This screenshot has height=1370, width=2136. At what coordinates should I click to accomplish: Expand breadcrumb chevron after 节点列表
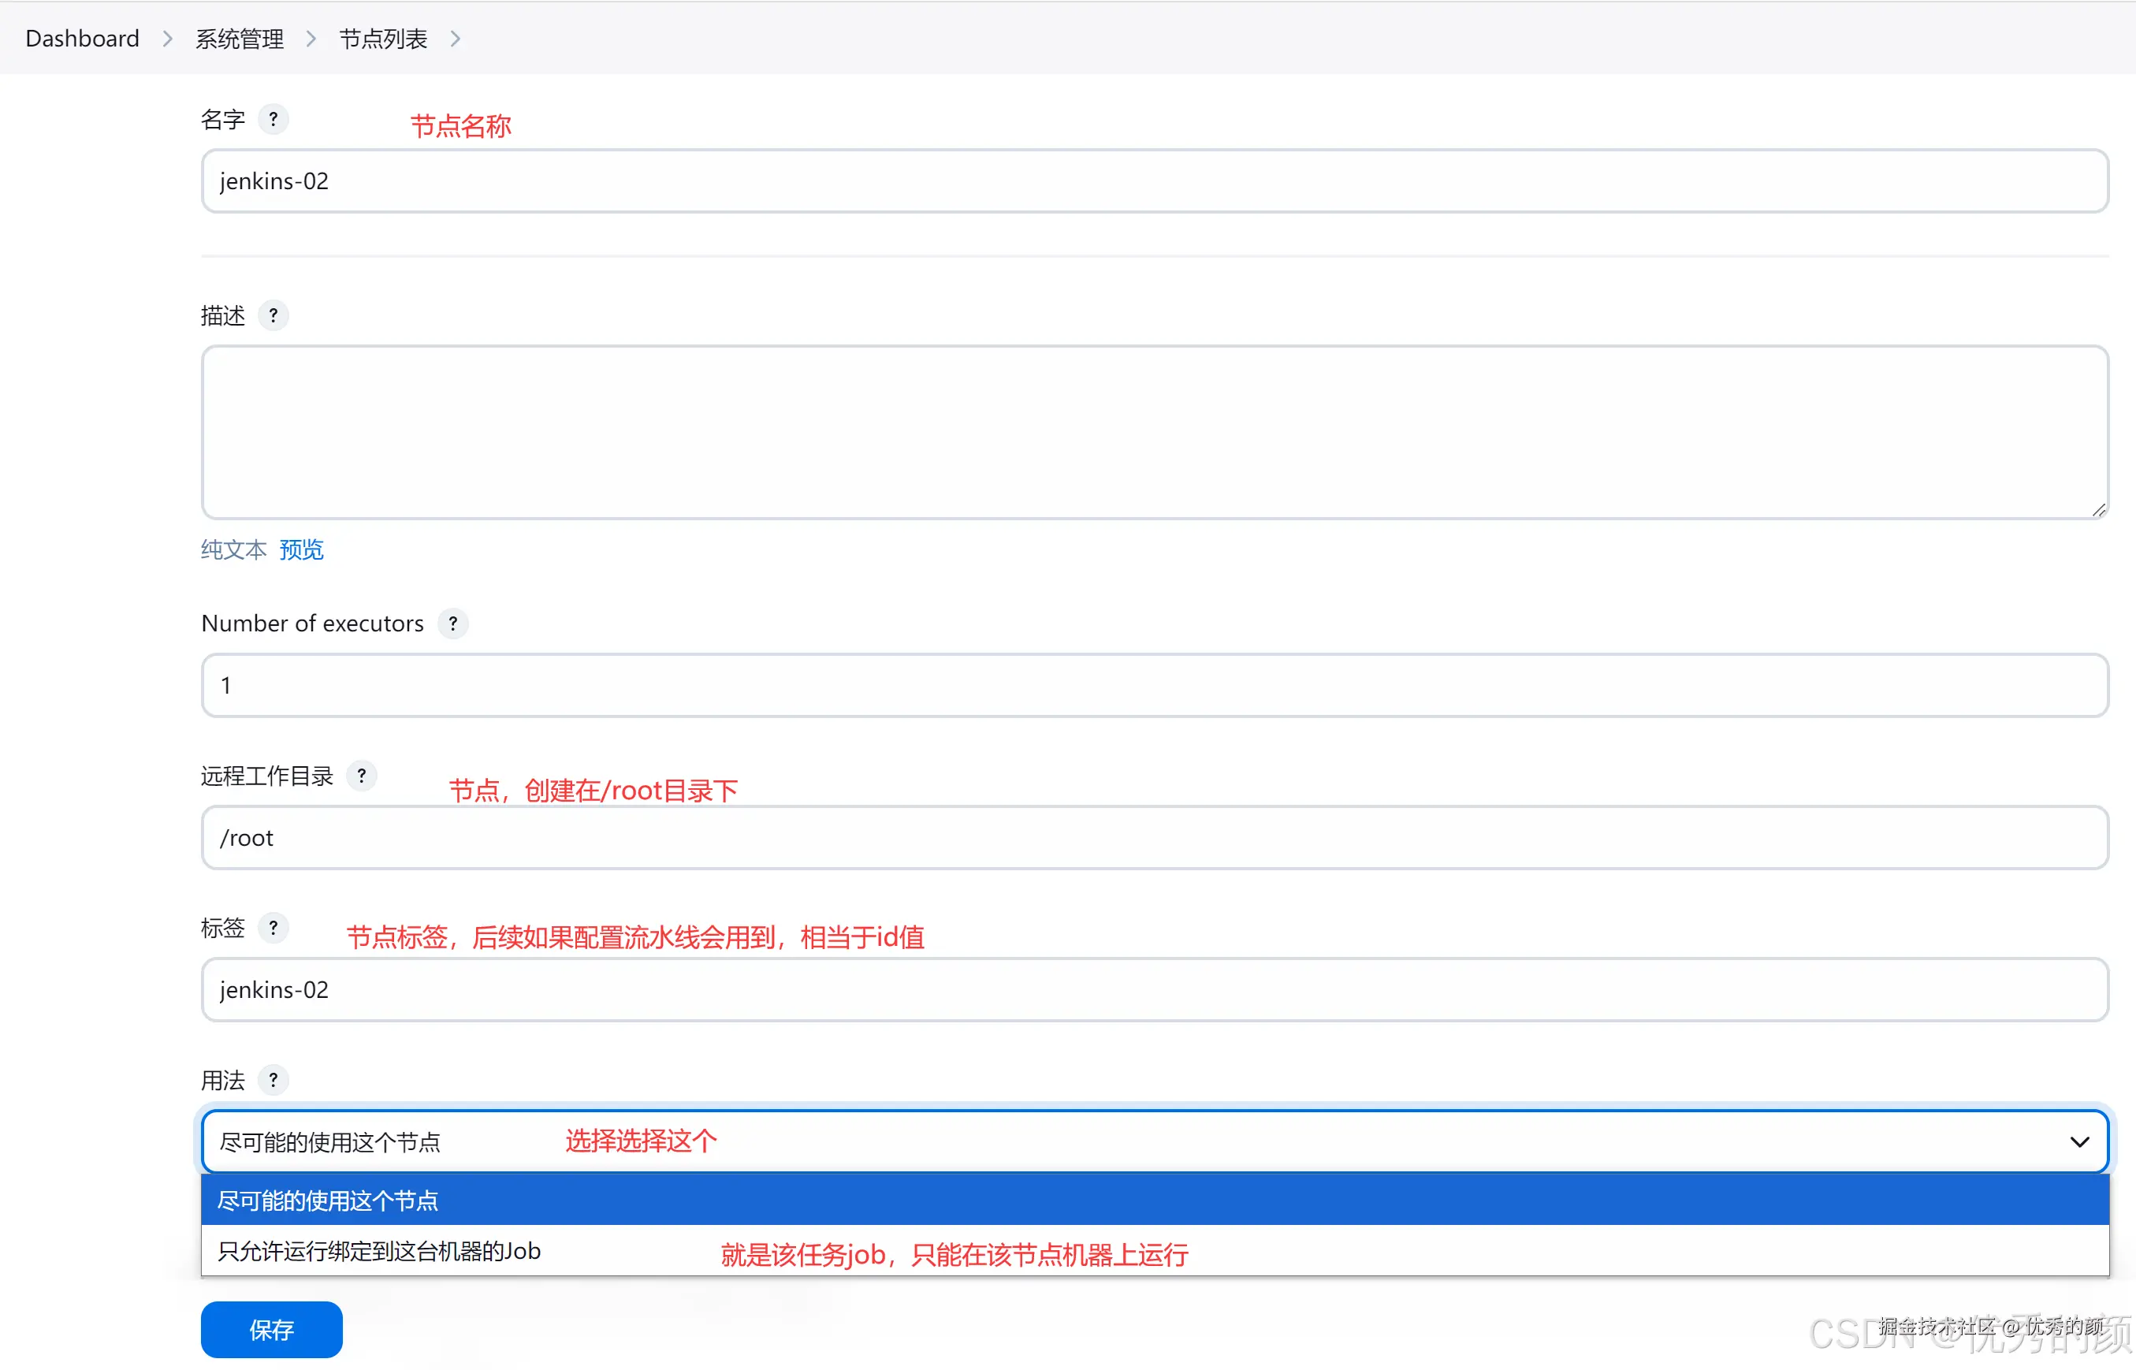(x=456, y=39)
